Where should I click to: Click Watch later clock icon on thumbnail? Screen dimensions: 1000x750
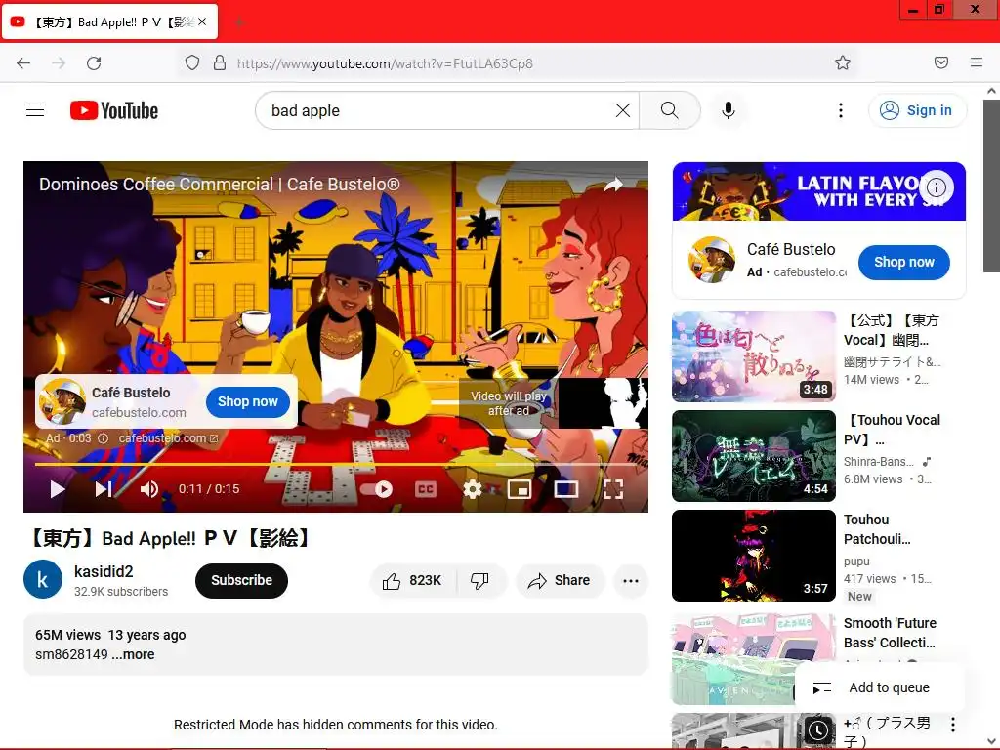click(817, 730)
